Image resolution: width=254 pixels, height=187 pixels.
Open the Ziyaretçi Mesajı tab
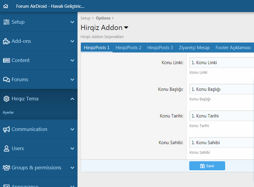click(x=194, y=48)
